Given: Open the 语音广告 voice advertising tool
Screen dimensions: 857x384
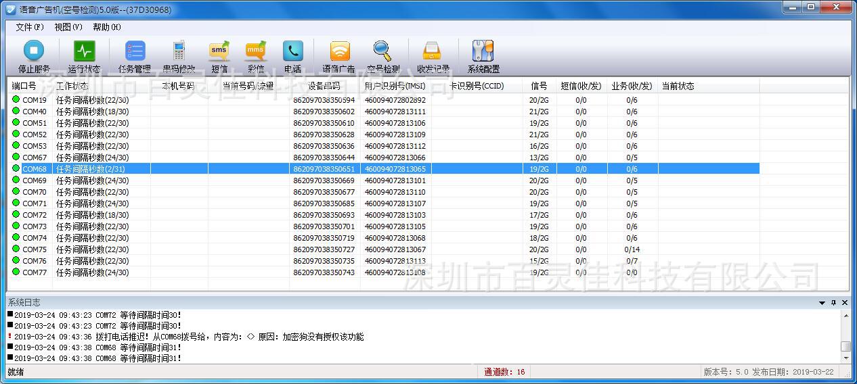Looking at the screenshot, I should click(338, 57).
